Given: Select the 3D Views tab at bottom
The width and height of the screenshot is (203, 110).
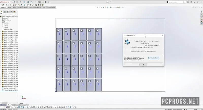Looking at the screenshot, I should tap(16, 105).
